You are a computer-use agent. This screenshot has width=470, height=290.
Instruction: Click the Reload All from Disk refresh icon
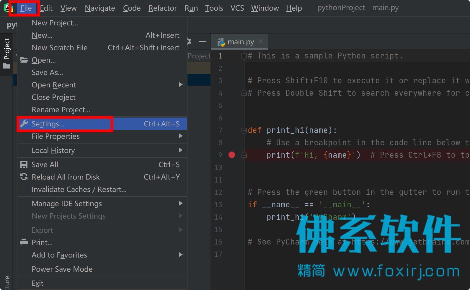[x=24, y=177]
